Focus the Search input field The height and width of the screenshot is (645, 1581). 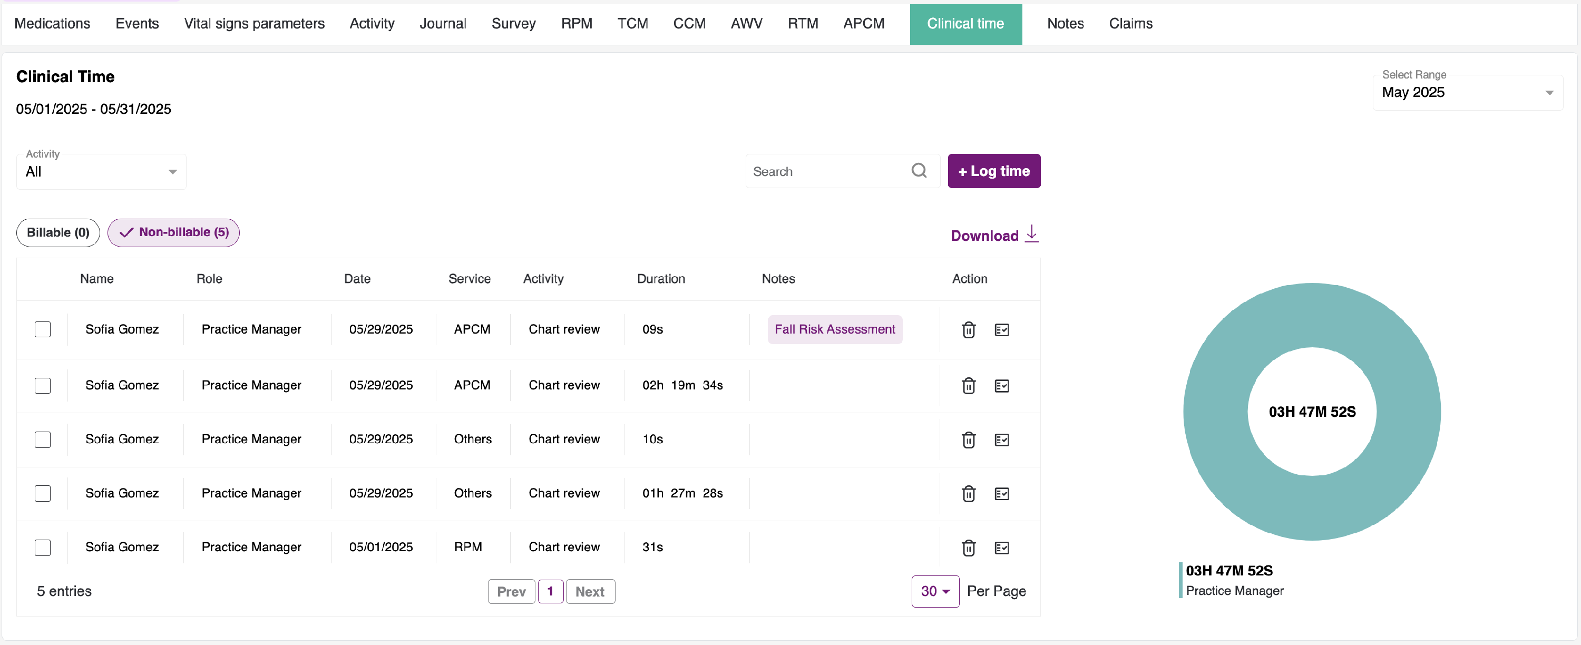(825, 172)
